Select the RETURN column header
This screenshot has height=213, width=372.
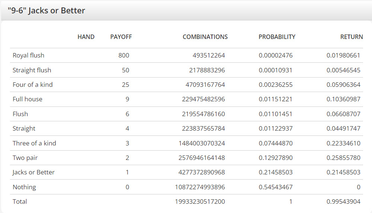[x=351, y=37]
